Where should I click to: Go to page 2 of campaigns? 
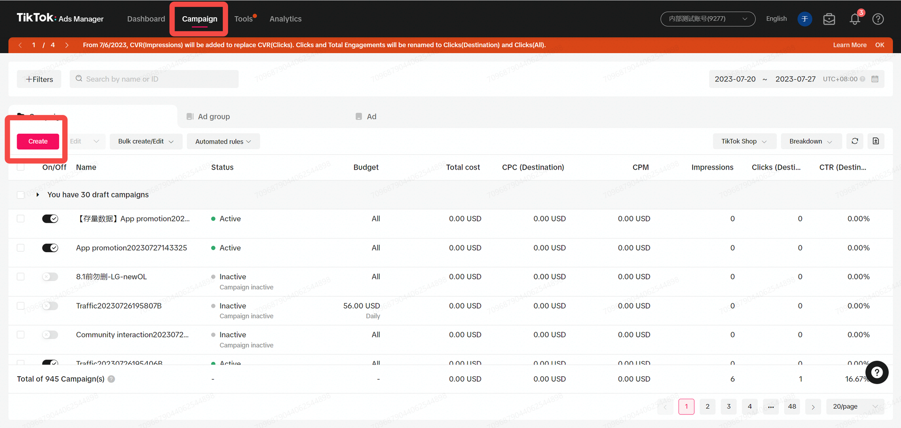pyautogui.click(x=707, y=406)
